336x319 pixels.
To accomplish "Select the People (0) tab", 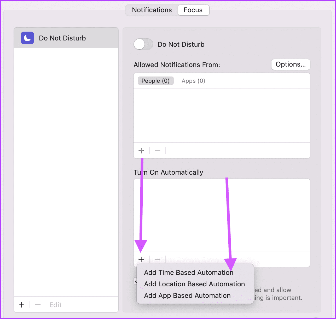I will tap(155, 81).
